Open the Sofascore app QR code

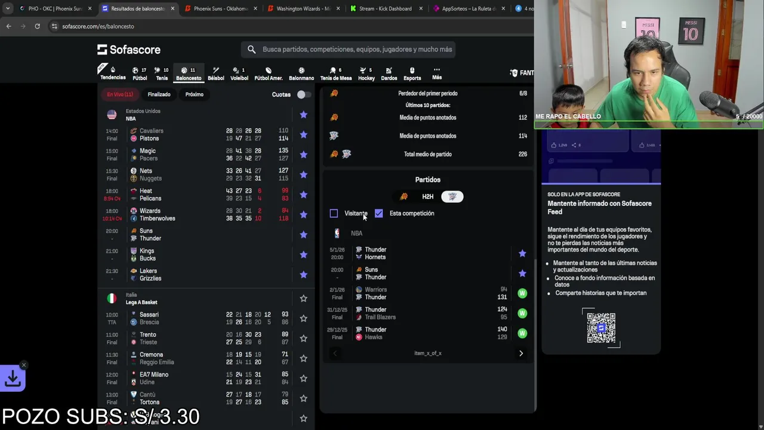click(601, 327)
